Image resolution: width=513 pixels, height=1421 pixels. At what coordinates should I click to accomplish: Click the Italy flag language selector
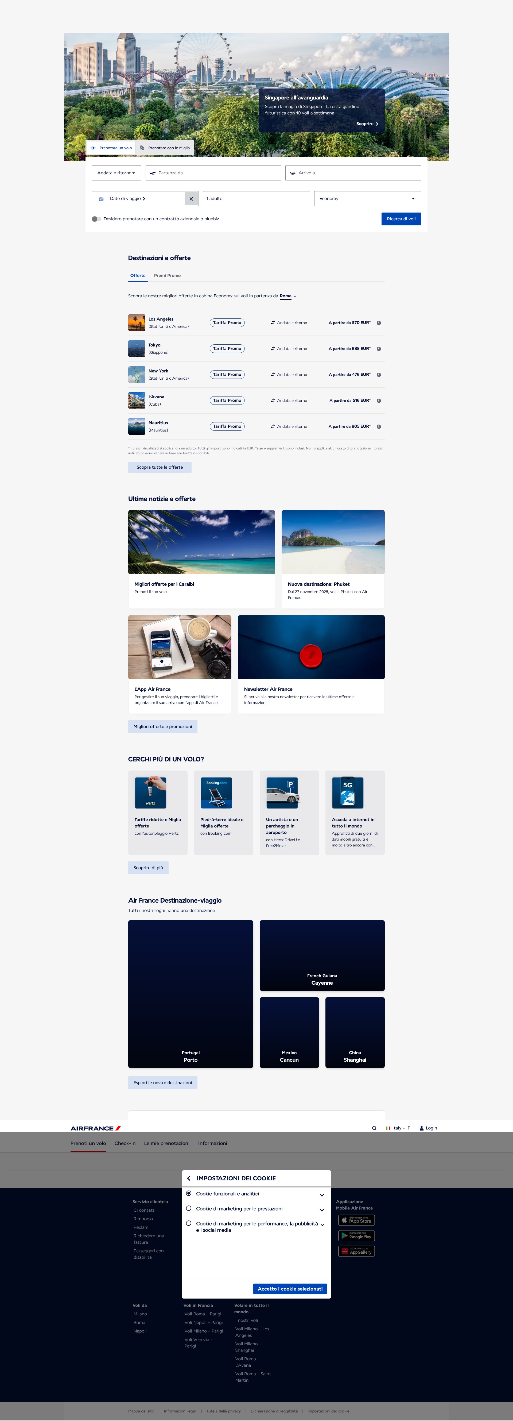398,1128
